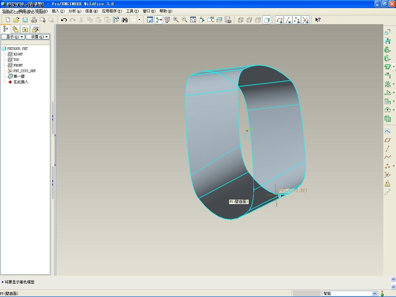396x297 pixels.
Task: Select the Sketch tool icon
Action: point(387,131)
